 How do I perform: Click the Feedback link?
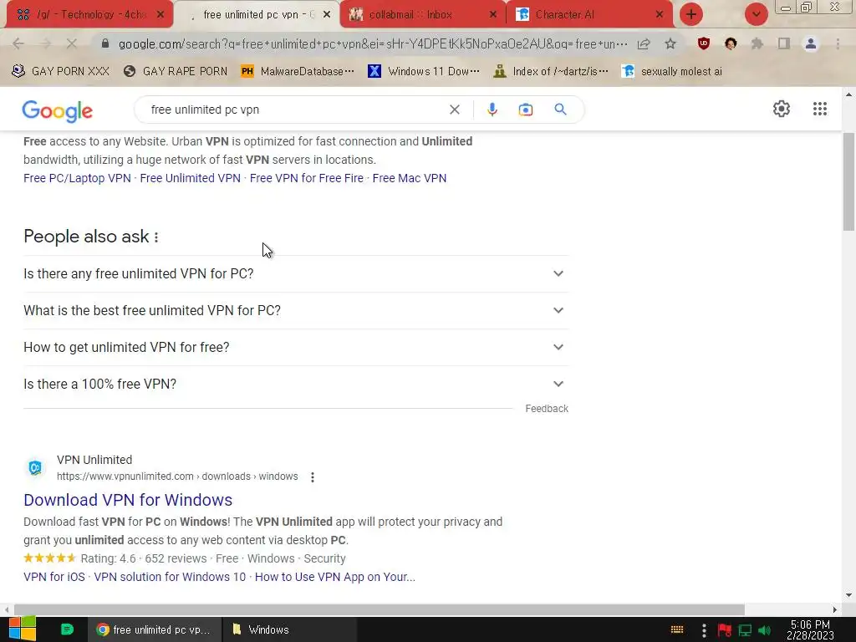tap(547, 408)
